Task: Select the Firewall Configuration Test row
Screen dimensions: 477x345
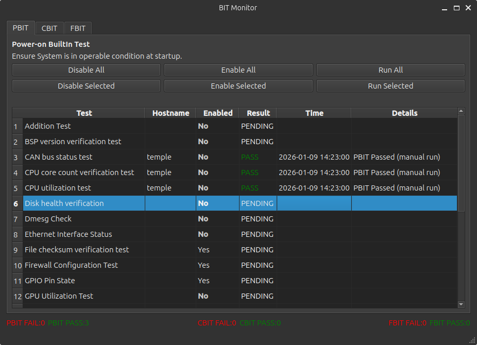Action: pos(84,265)
